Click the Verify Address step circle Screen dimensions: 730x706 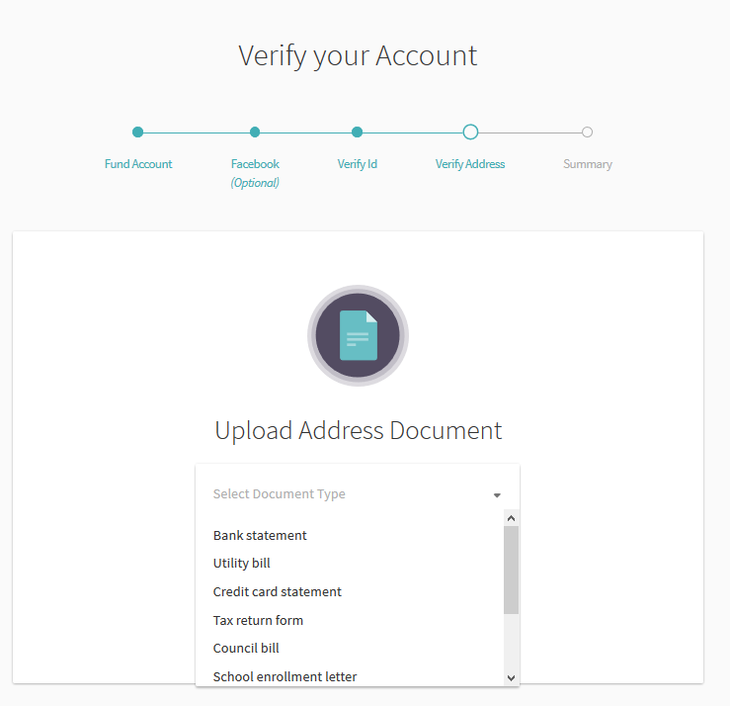[x=470, y=132]
